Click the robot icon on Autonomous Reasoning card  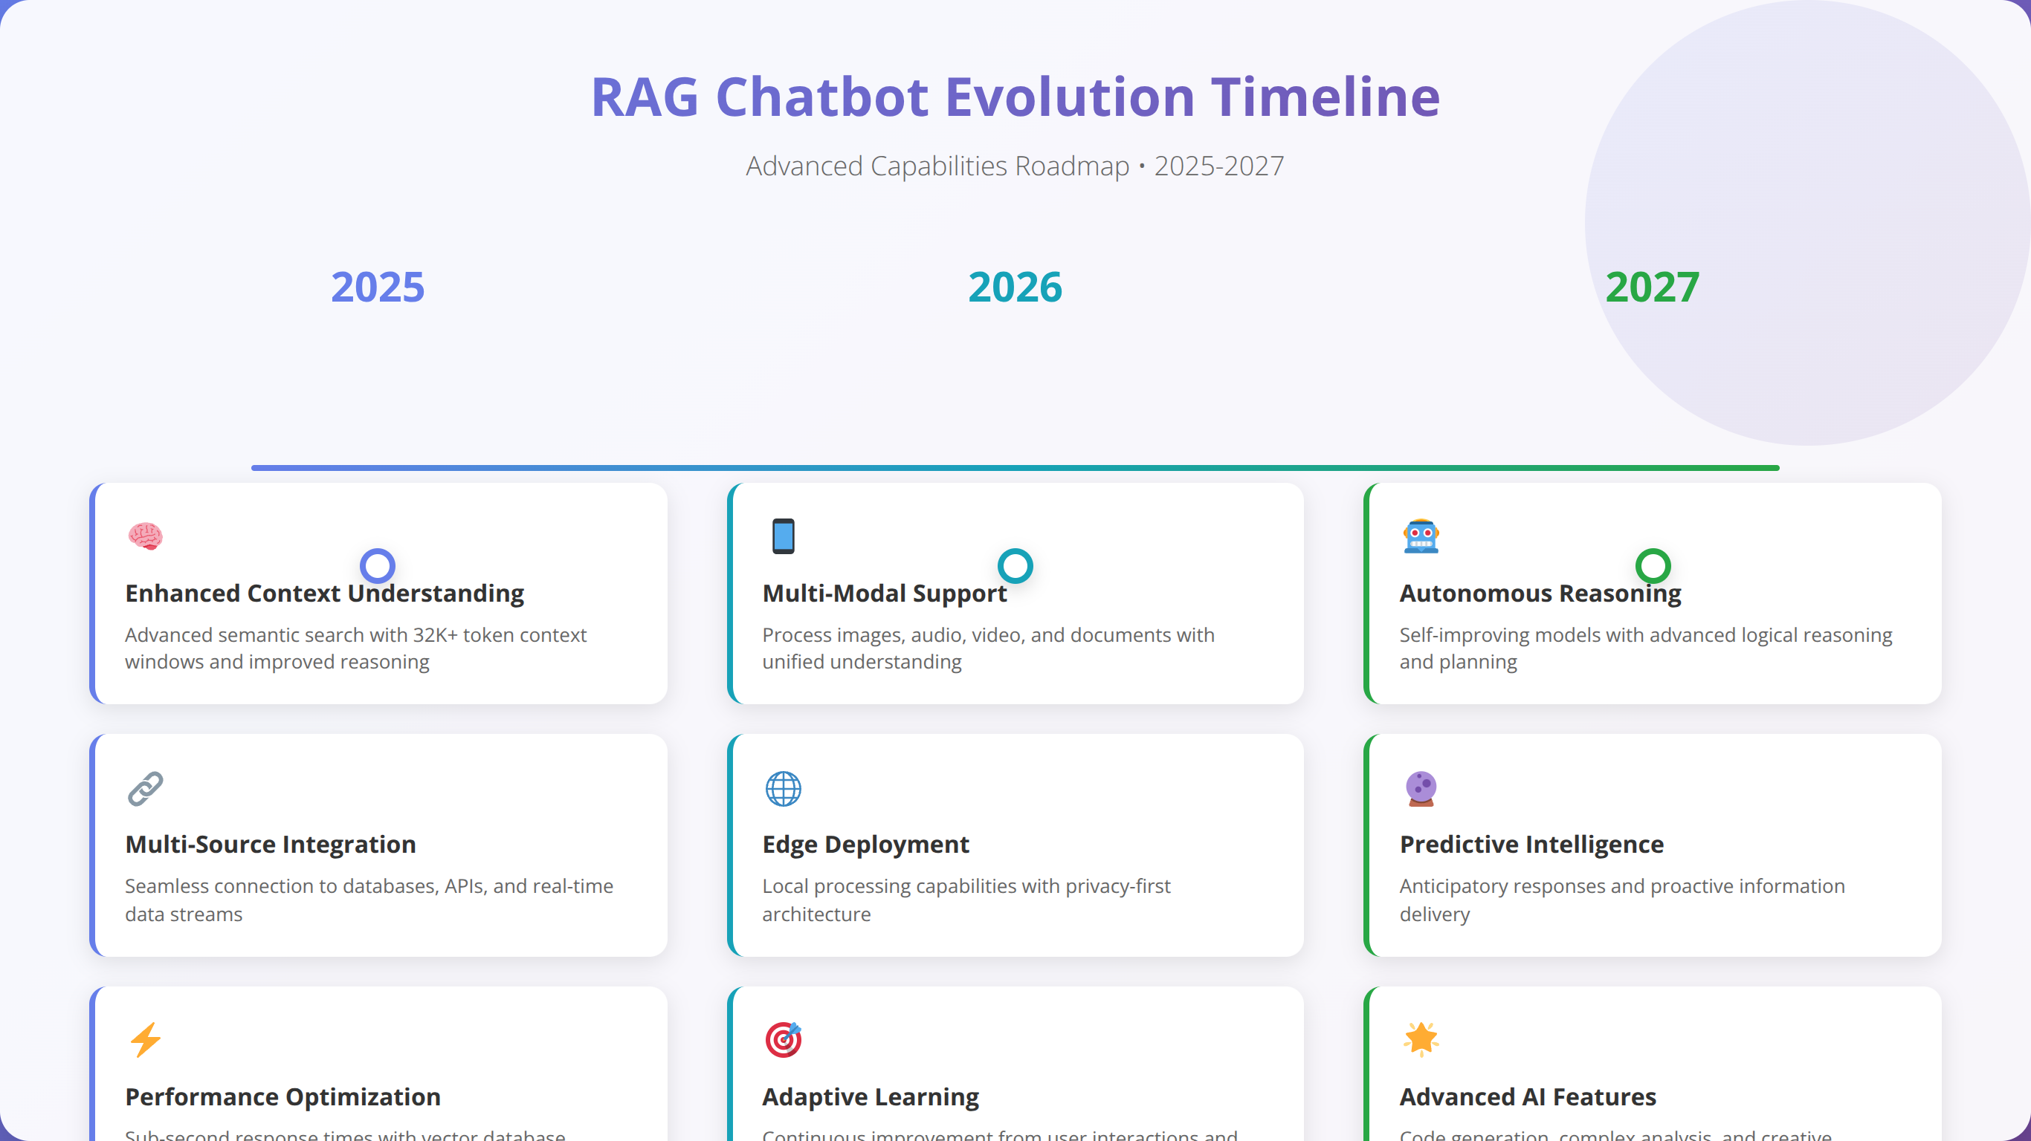coord(1421,536)
